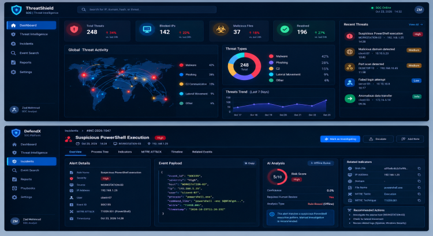Click the 248 Total donut chart

pyautogui.click(x=244, y=66)
